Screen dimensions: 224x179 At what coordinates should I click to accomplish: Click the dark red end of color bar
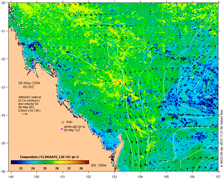(87, 162)
